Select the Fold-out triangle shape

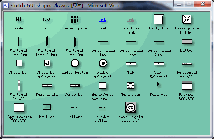(x=158, y=84)
